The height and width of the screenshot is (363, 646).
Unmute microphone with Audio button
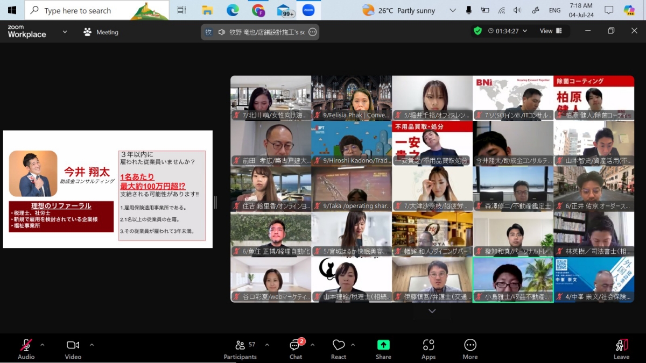(26, 348)
